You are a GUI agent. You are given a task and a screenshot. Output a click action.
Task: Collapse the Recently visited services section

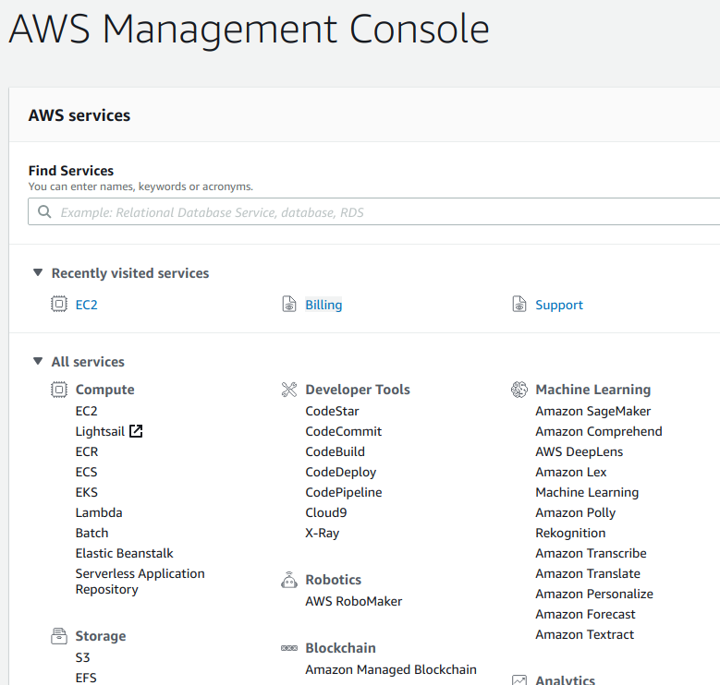click(38, 273)
